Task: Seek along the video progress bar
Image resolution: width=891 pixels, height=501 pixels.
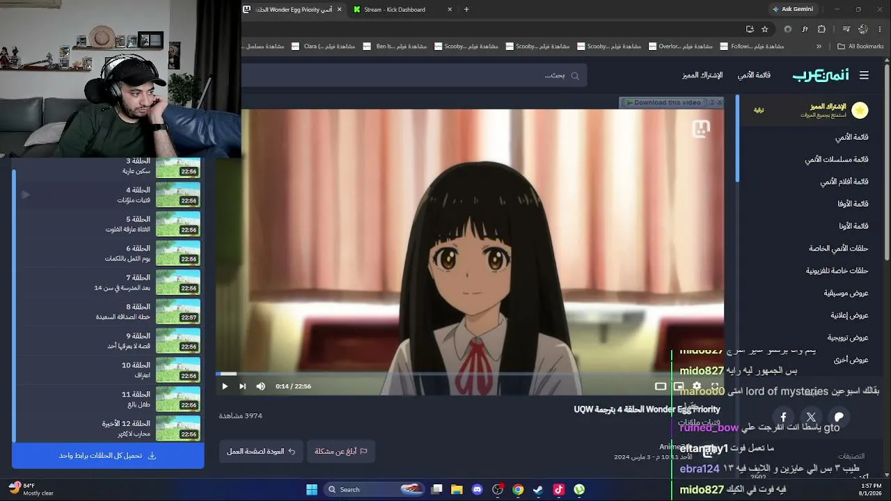Action: pos(470,374)
